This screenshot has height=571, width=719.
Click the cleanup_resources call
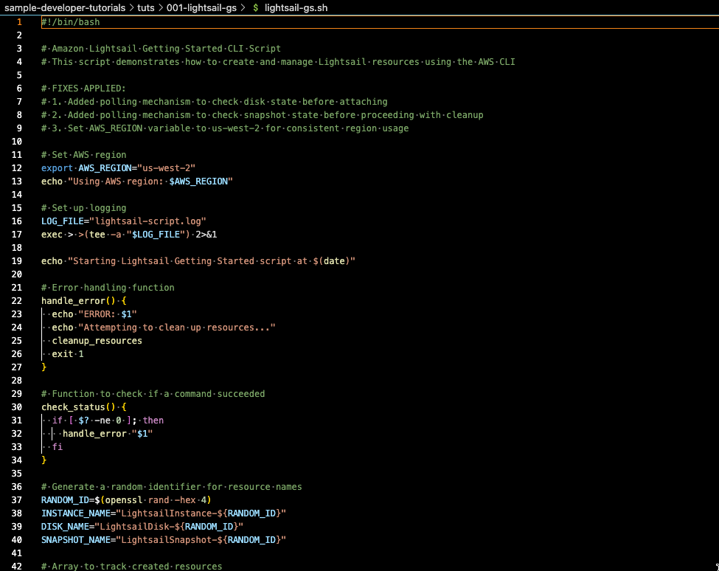pos(97,342)
